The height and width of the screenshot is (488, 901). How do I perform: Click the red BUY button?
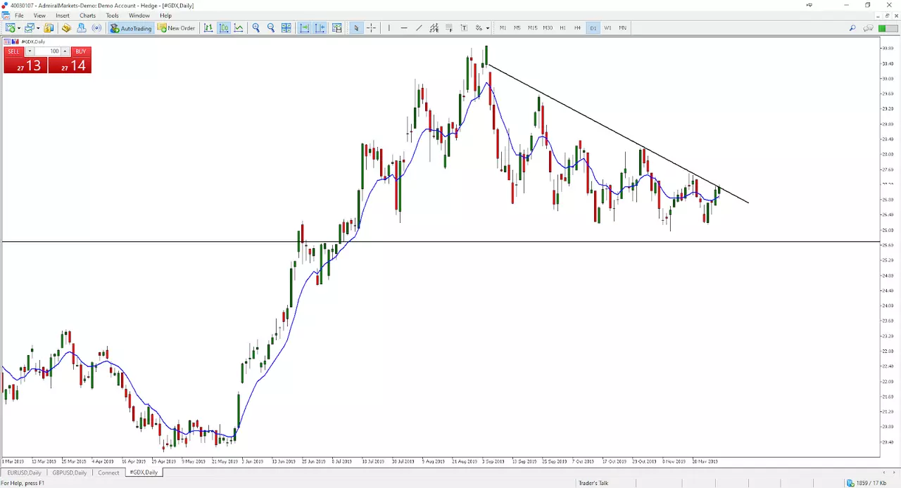[80, 51]
